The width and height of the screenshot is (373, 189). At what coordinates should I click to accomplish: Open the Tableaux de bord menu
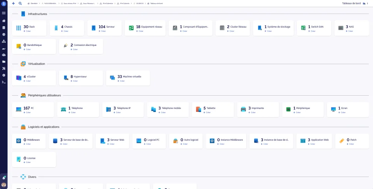(351, 3)
